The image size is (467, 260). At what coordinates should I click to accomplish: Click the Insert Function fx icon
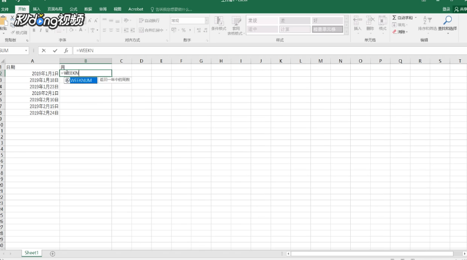point(66,50)
